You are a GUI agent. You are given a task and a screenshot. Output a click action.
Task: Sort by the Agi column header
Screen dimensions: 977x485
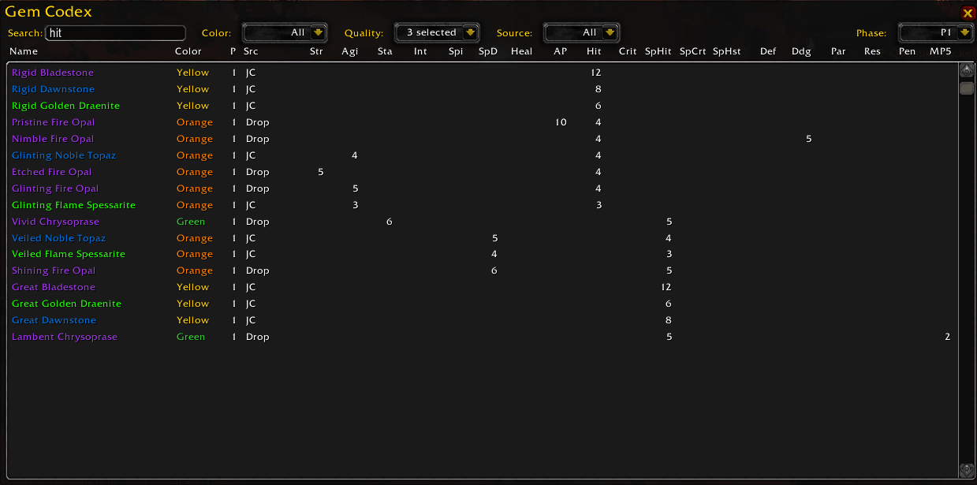pos(349,51)
